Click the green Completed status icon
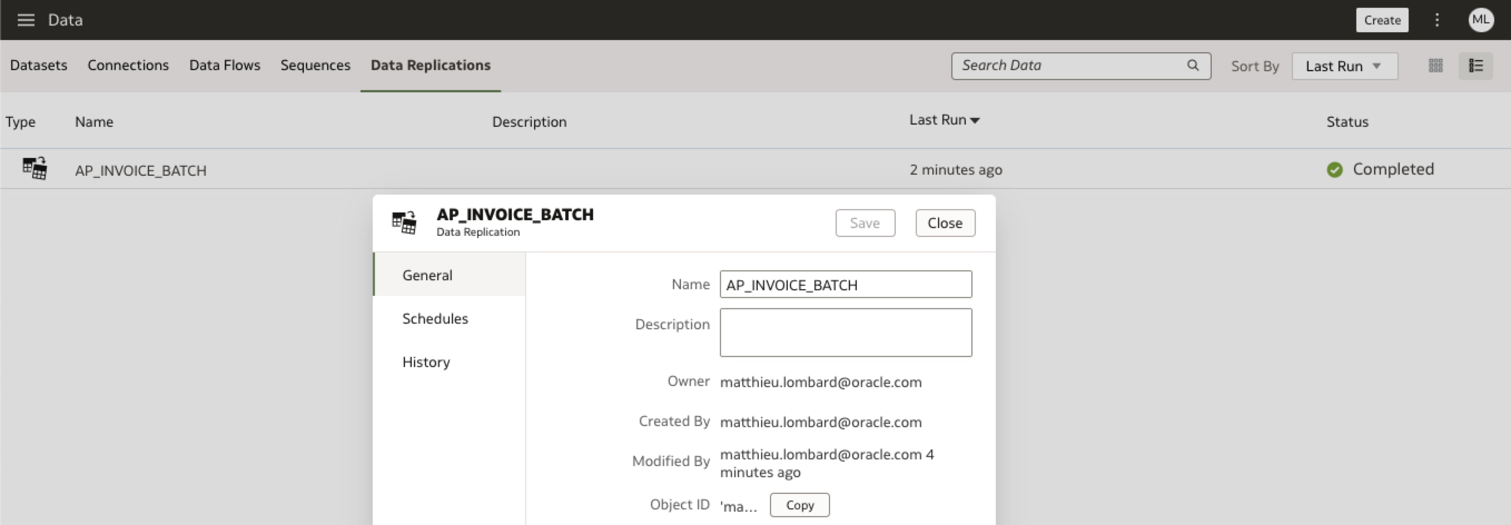1511x525 pixels. tap(1335, 170)
